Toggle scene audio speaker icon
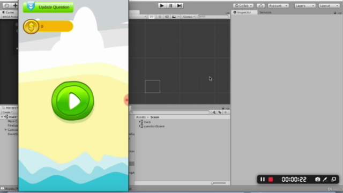Screen dimensions: 343x193 coord(167,17)
